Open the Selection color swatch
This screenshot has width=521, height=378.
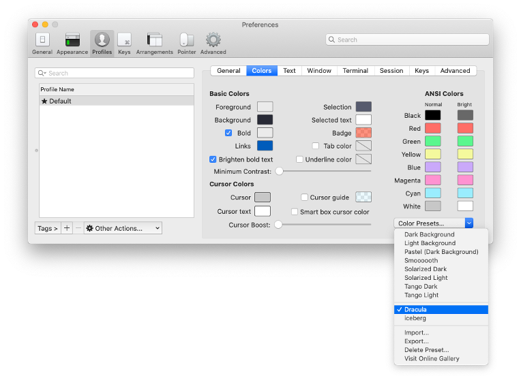click(x=363, y=106)
